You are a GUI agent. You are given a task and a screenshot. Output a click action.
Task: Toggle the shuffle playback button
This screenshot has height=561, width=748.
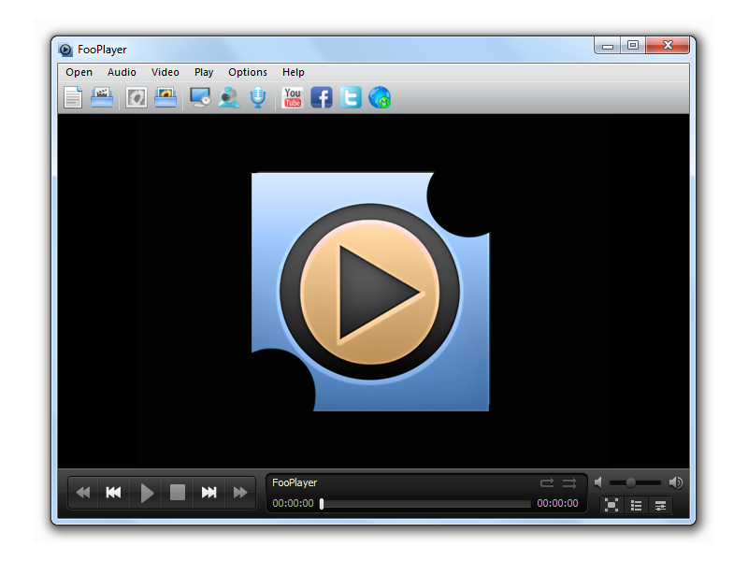coord(569,482)
